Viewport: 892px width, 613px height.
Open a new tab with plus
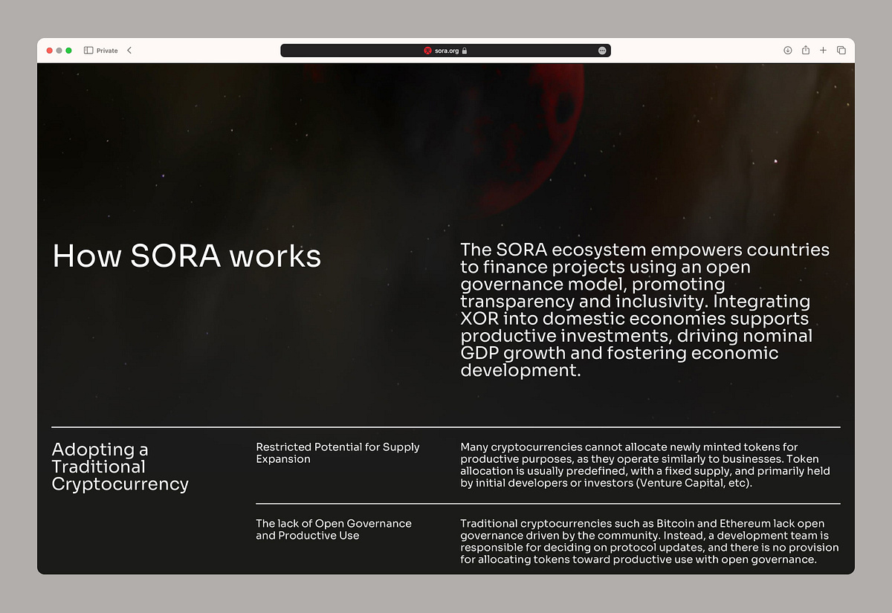click(x=823, y=51)
